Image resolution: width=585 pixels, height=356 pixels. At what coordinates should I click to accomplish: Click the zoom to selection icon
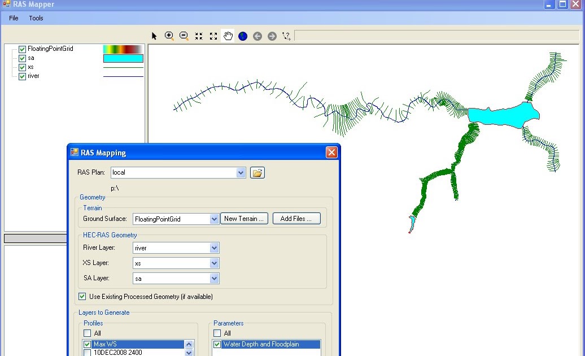(198, 36)
